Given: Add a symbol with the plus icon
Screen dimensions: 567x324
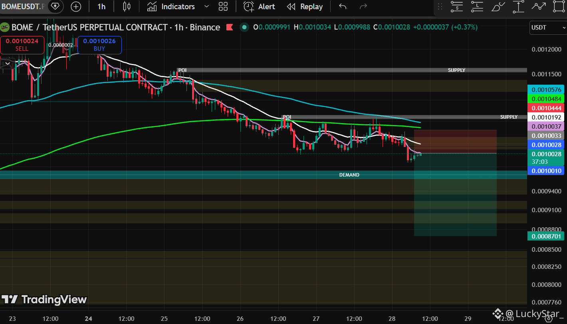Looking at the screenshot, I should click(75, 6).
